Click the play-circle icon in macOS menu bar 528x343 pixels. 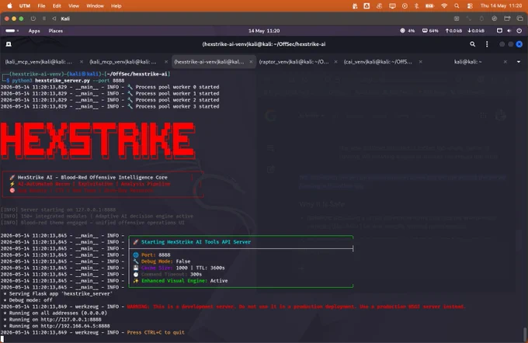pyautogui.click(x=405, y=5)
